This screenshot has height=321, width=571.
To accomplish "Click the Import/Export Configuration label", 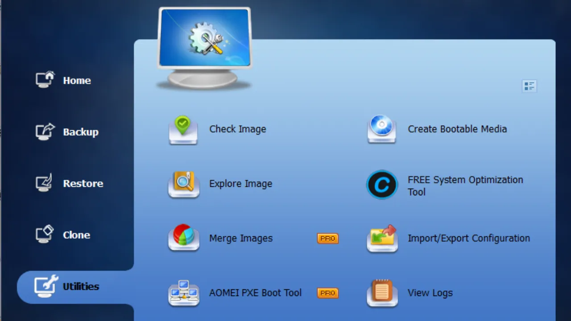I will 469,239.
